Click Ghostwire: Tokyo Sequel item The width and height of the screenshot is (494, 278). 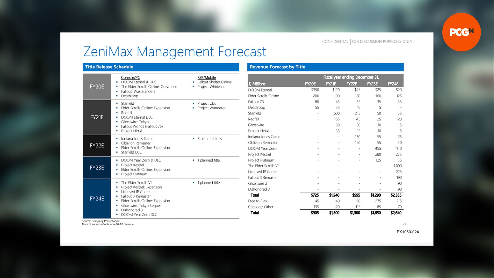coord(141,205)
